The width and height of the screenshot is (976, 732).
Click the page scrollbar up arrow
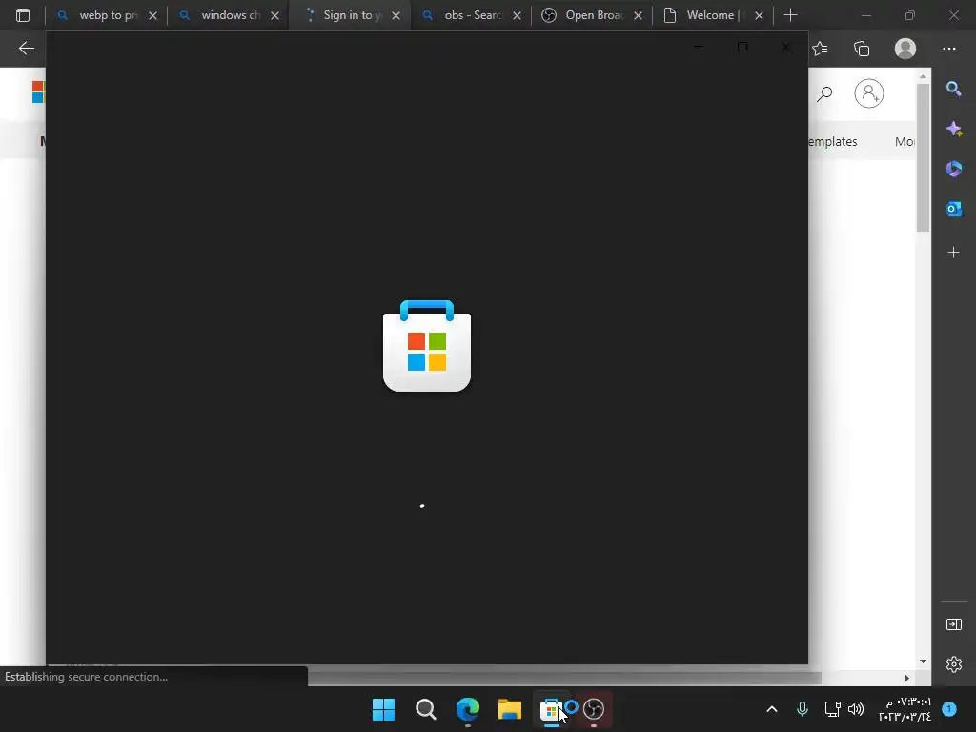pyautogui.click(x=923, y=76)
